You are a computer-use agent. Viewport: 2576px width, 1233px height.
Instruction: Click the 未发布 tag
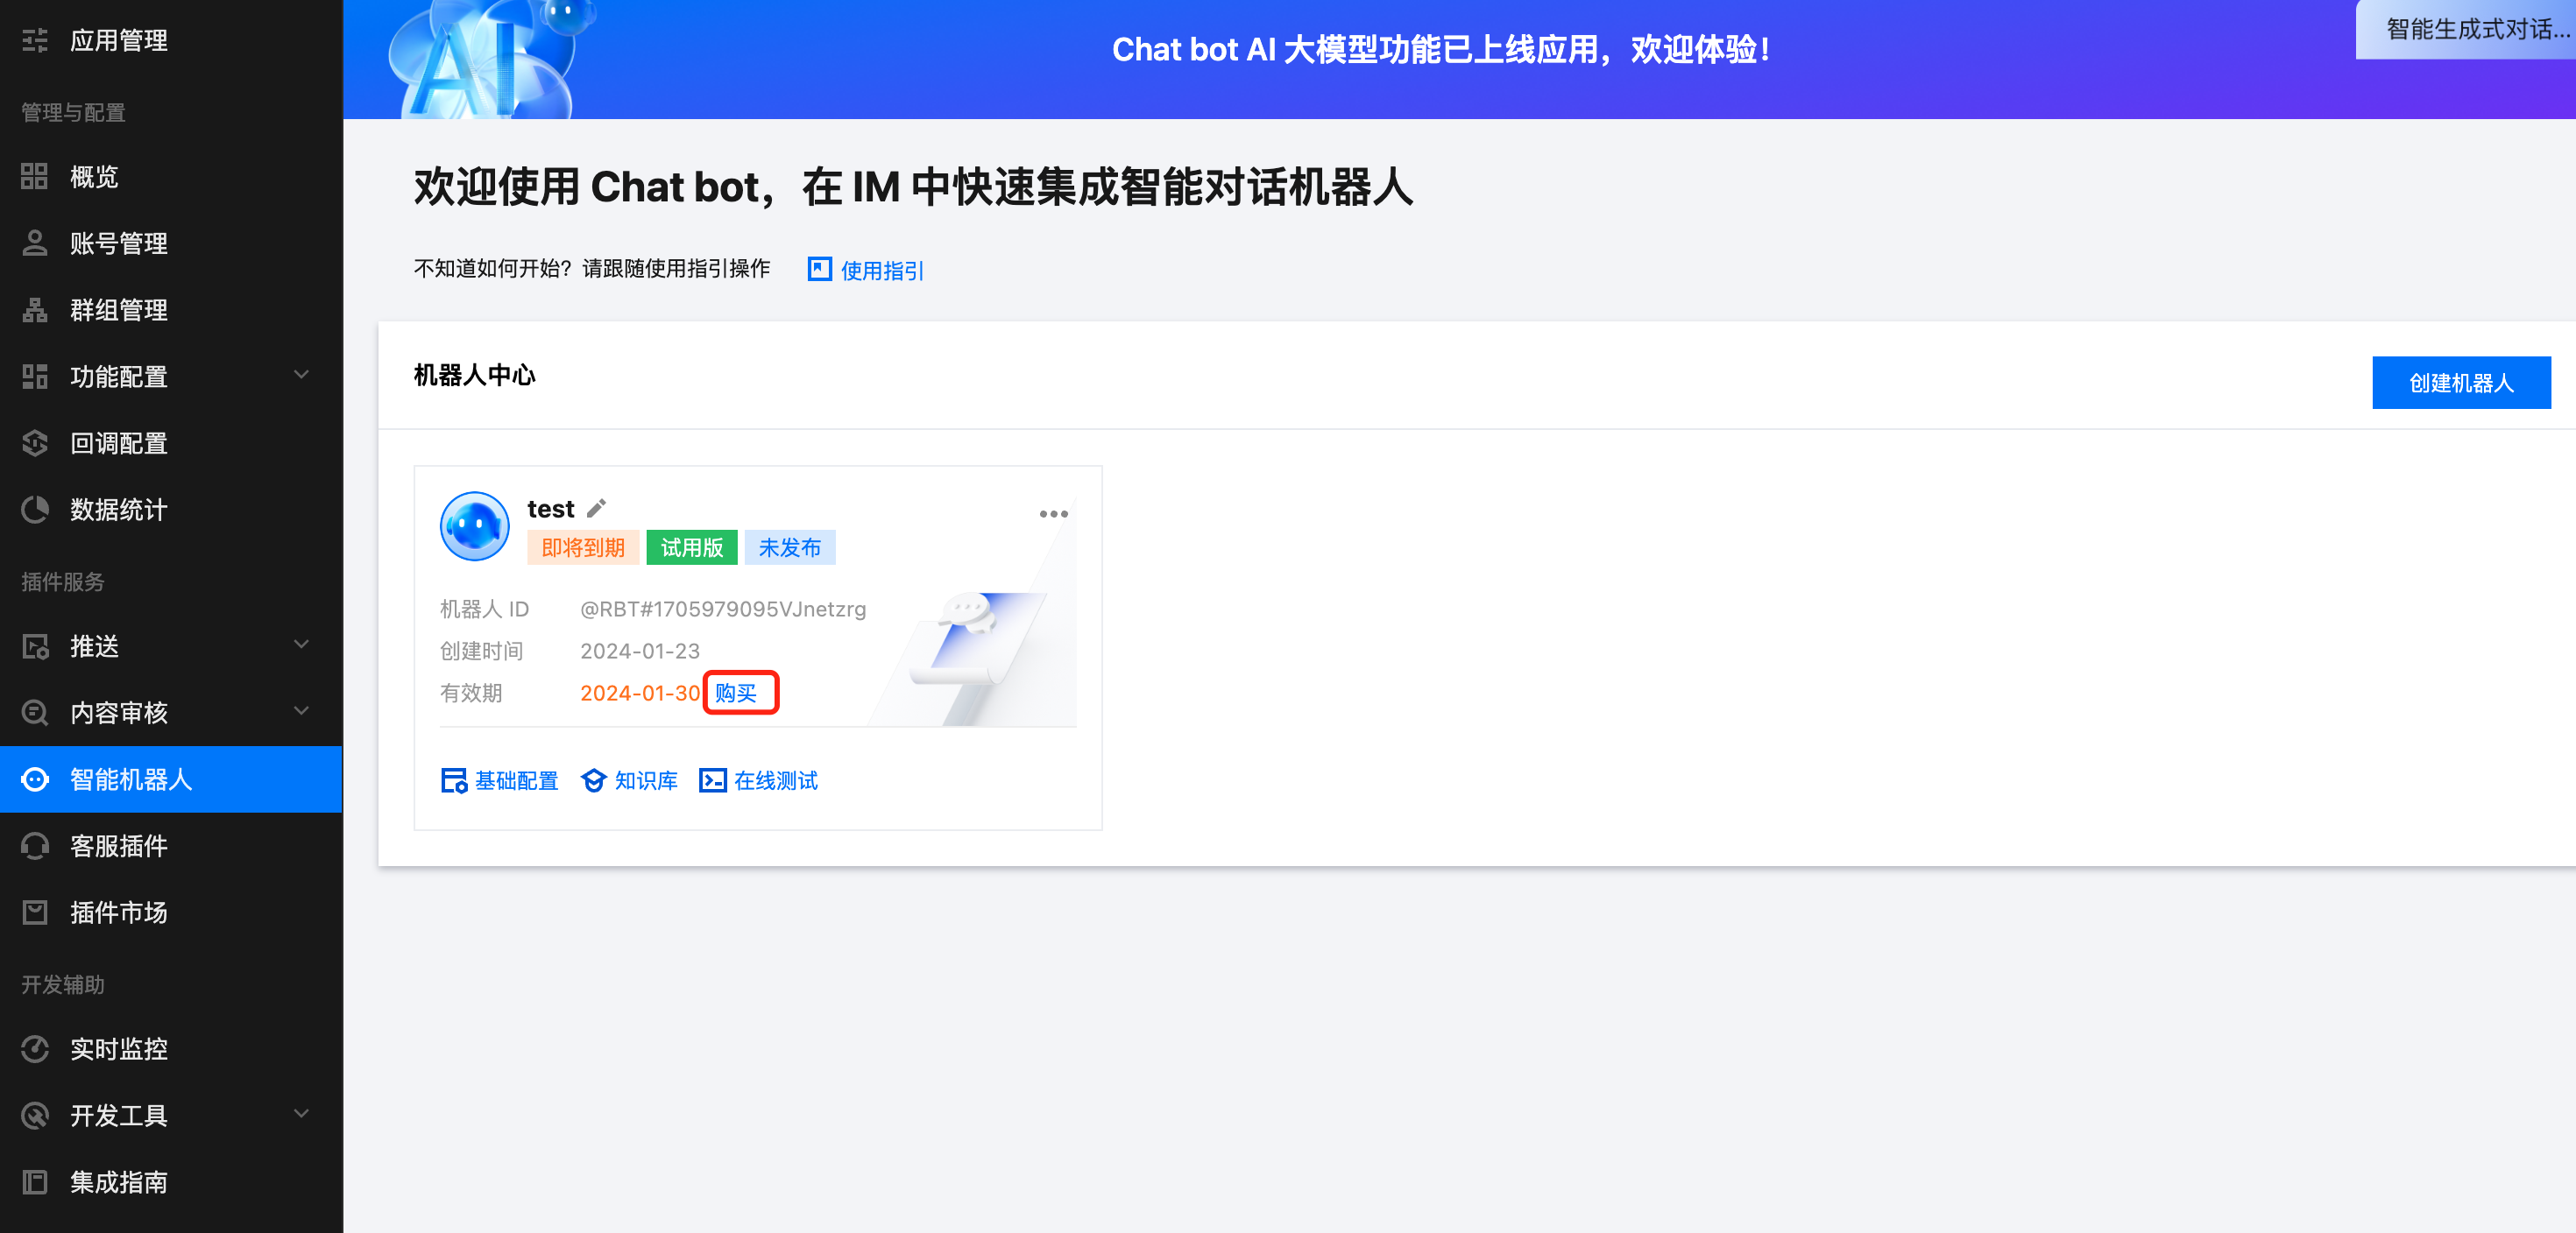point(790,547)
